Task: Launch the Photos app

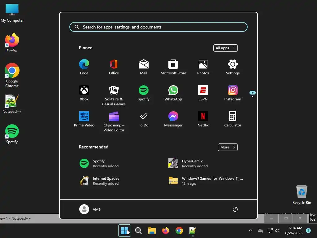Action: click(203, 67)
